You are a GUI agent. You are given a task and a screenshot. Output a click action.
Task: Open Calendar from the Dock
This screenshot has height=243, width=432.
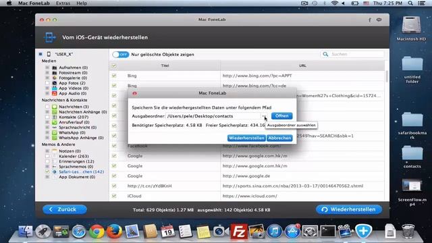click(x=167, y=231)
